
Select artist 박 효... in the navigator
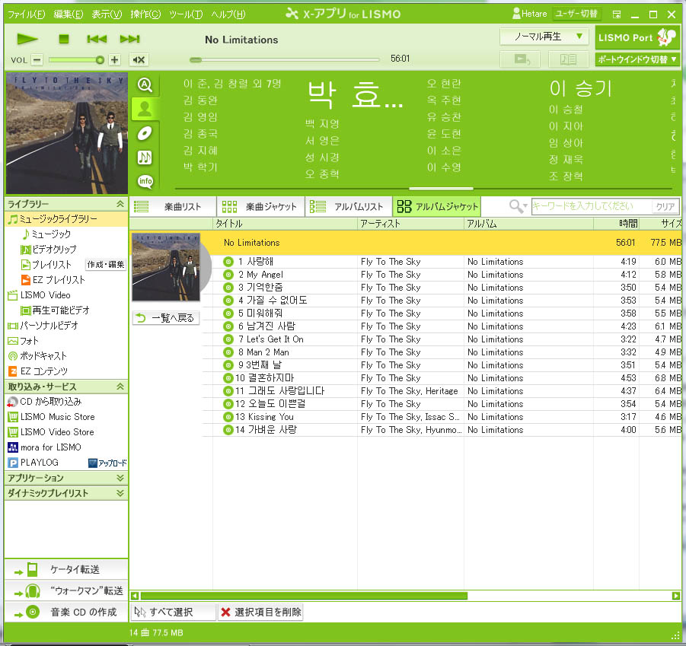pos(355,94)
